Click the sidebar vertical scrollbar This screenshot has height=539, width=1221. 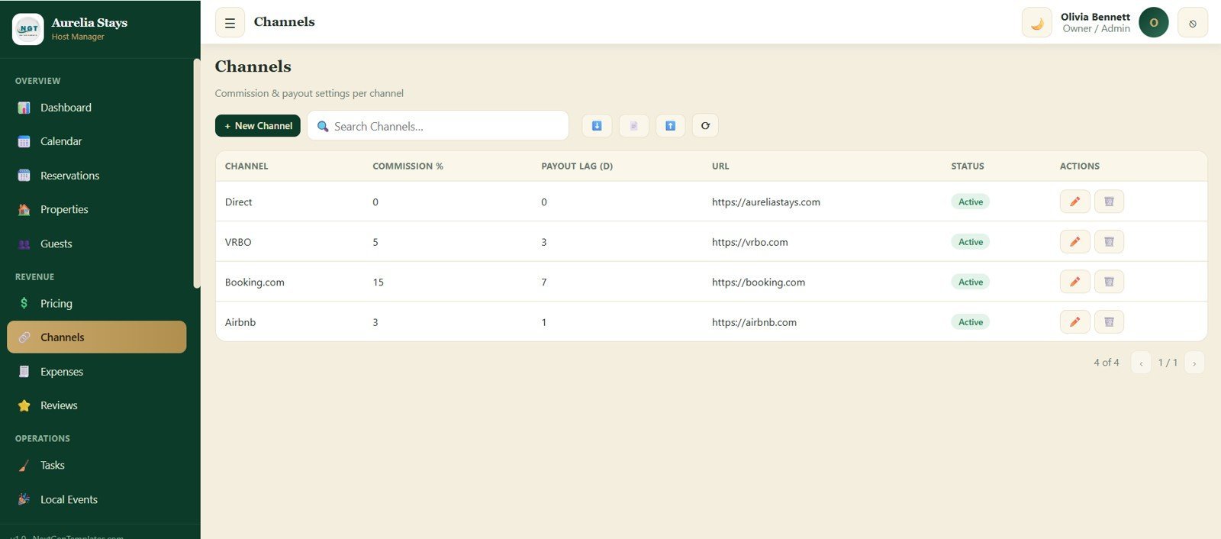click(x=197, y=174)
